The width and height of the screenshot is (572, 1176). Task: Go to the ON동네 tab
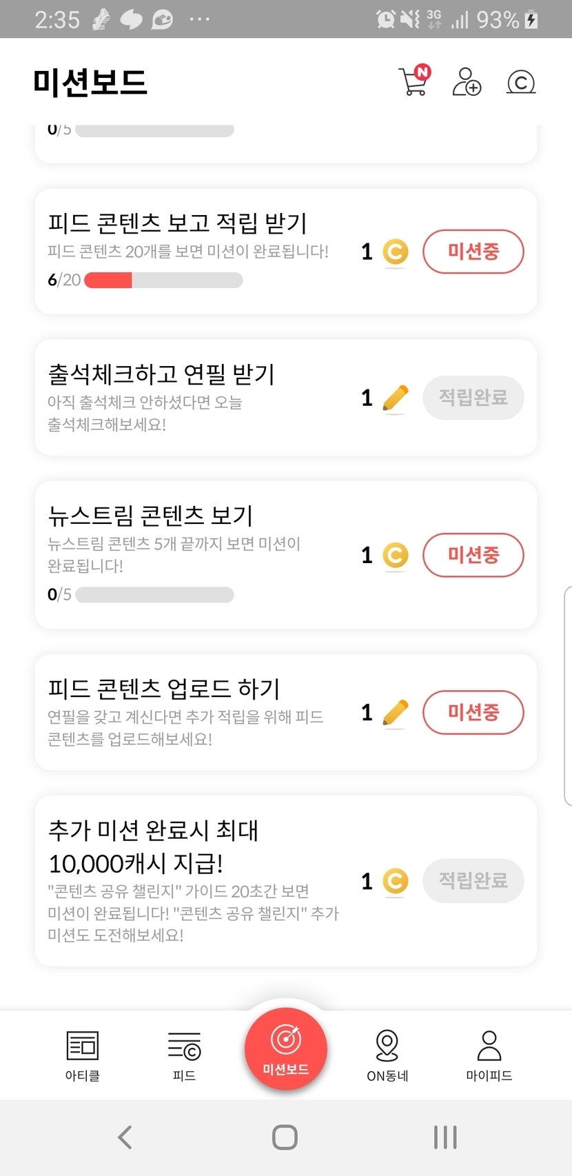point(387,1055)
